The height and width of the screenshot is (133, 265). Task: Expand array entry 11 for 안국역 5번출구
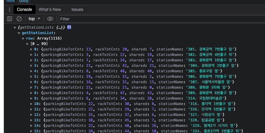coord(31,109)
